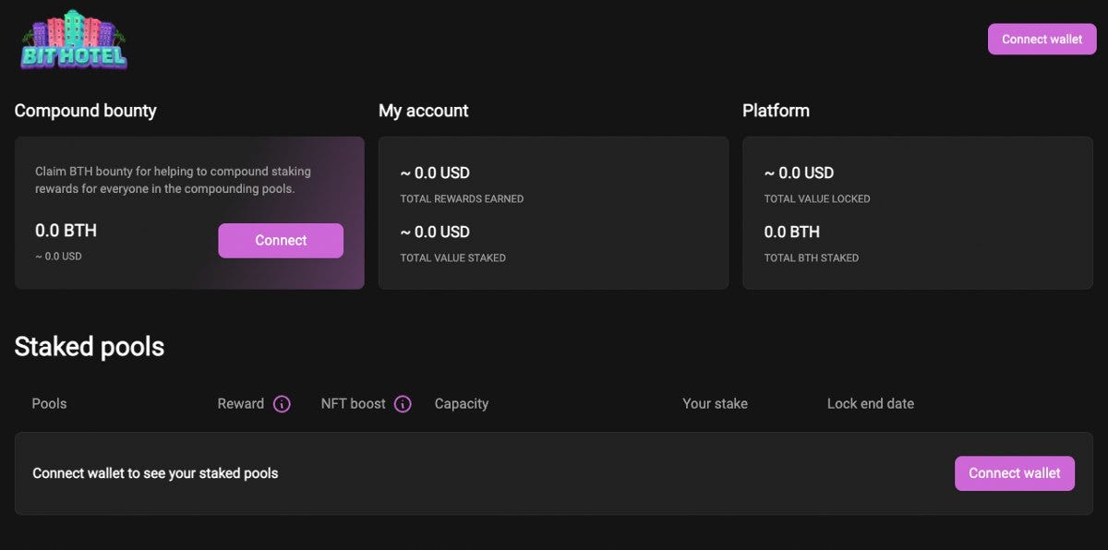Click Connect in the Compound bounty card
This screenshot has height=550, width=1108.
281,241
